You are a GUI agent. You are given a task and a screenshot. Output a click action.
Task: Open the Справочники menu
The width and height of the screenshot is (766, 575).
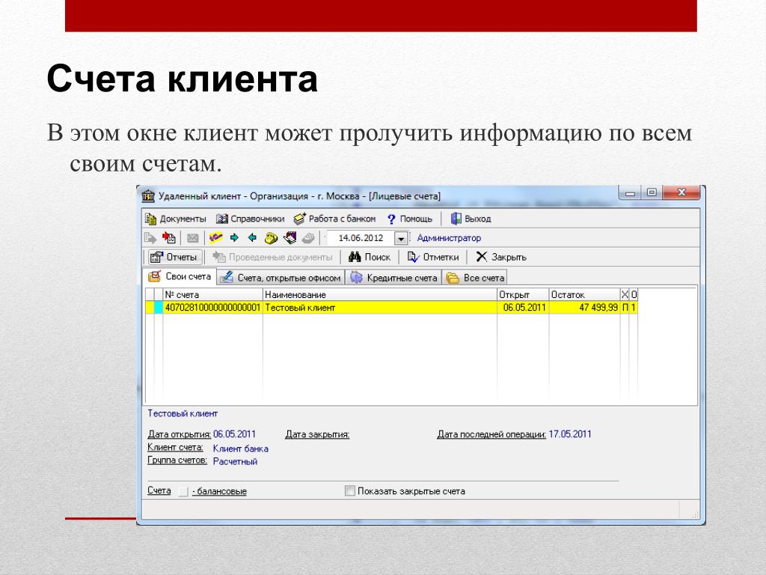(x=250, y=219)
